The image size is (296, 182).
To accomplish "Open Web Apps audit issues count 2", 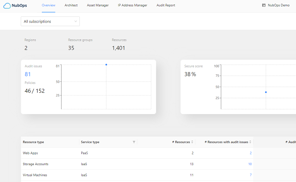I will [x=250, y=153].
